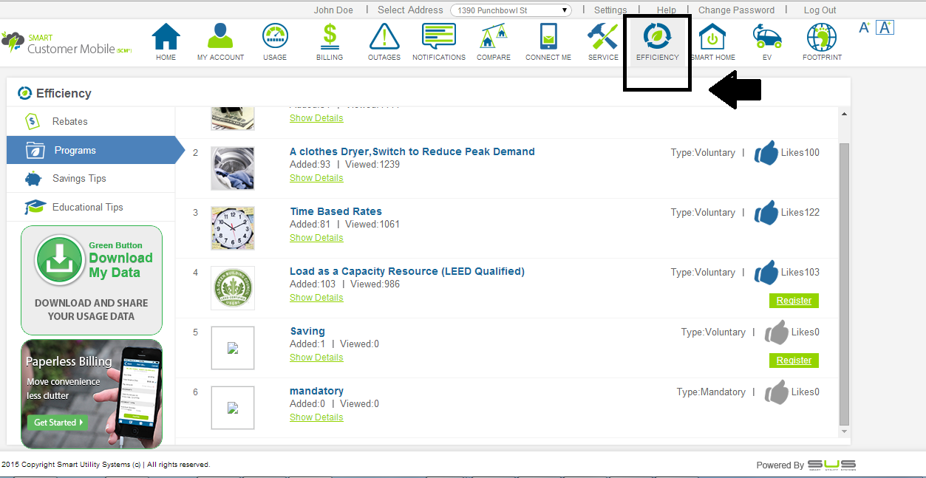The image size is (926, 478).
Task: Open the Usage gauge icon
Action: [275, 38]
